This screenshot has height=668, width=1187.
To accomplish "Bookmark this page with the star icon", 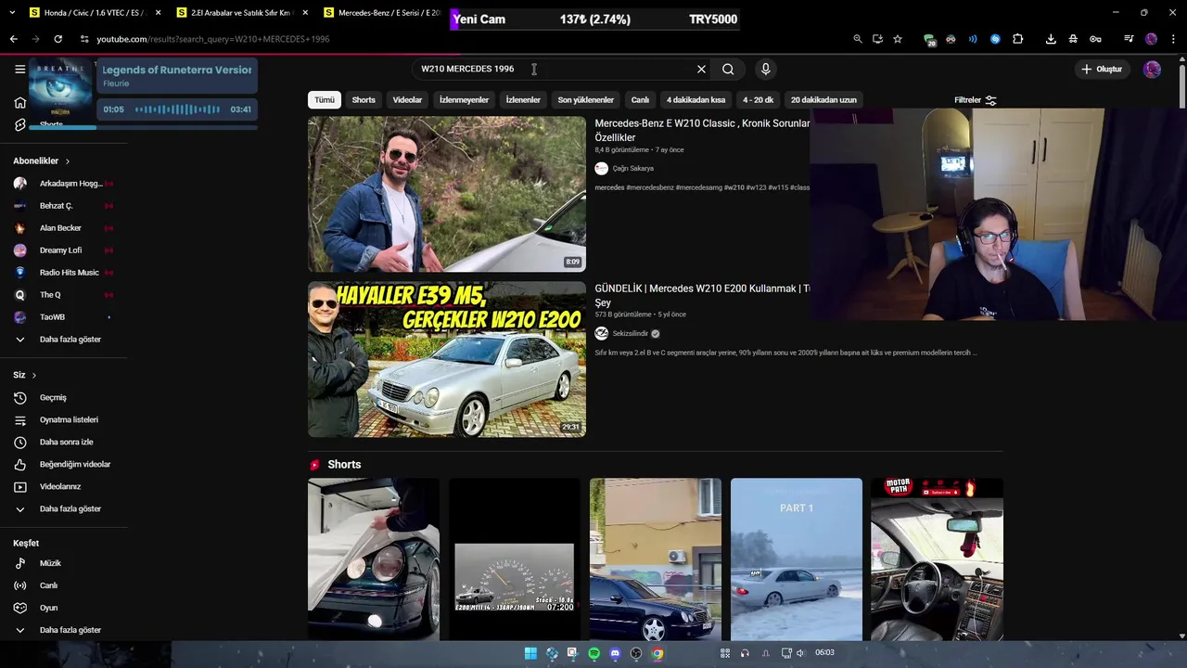I will coord(898,39).
